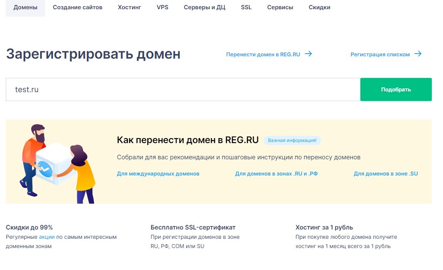The image size is (443, 270).
Task: Click the акции link in discounts text
Action: [x=47, y=237]
